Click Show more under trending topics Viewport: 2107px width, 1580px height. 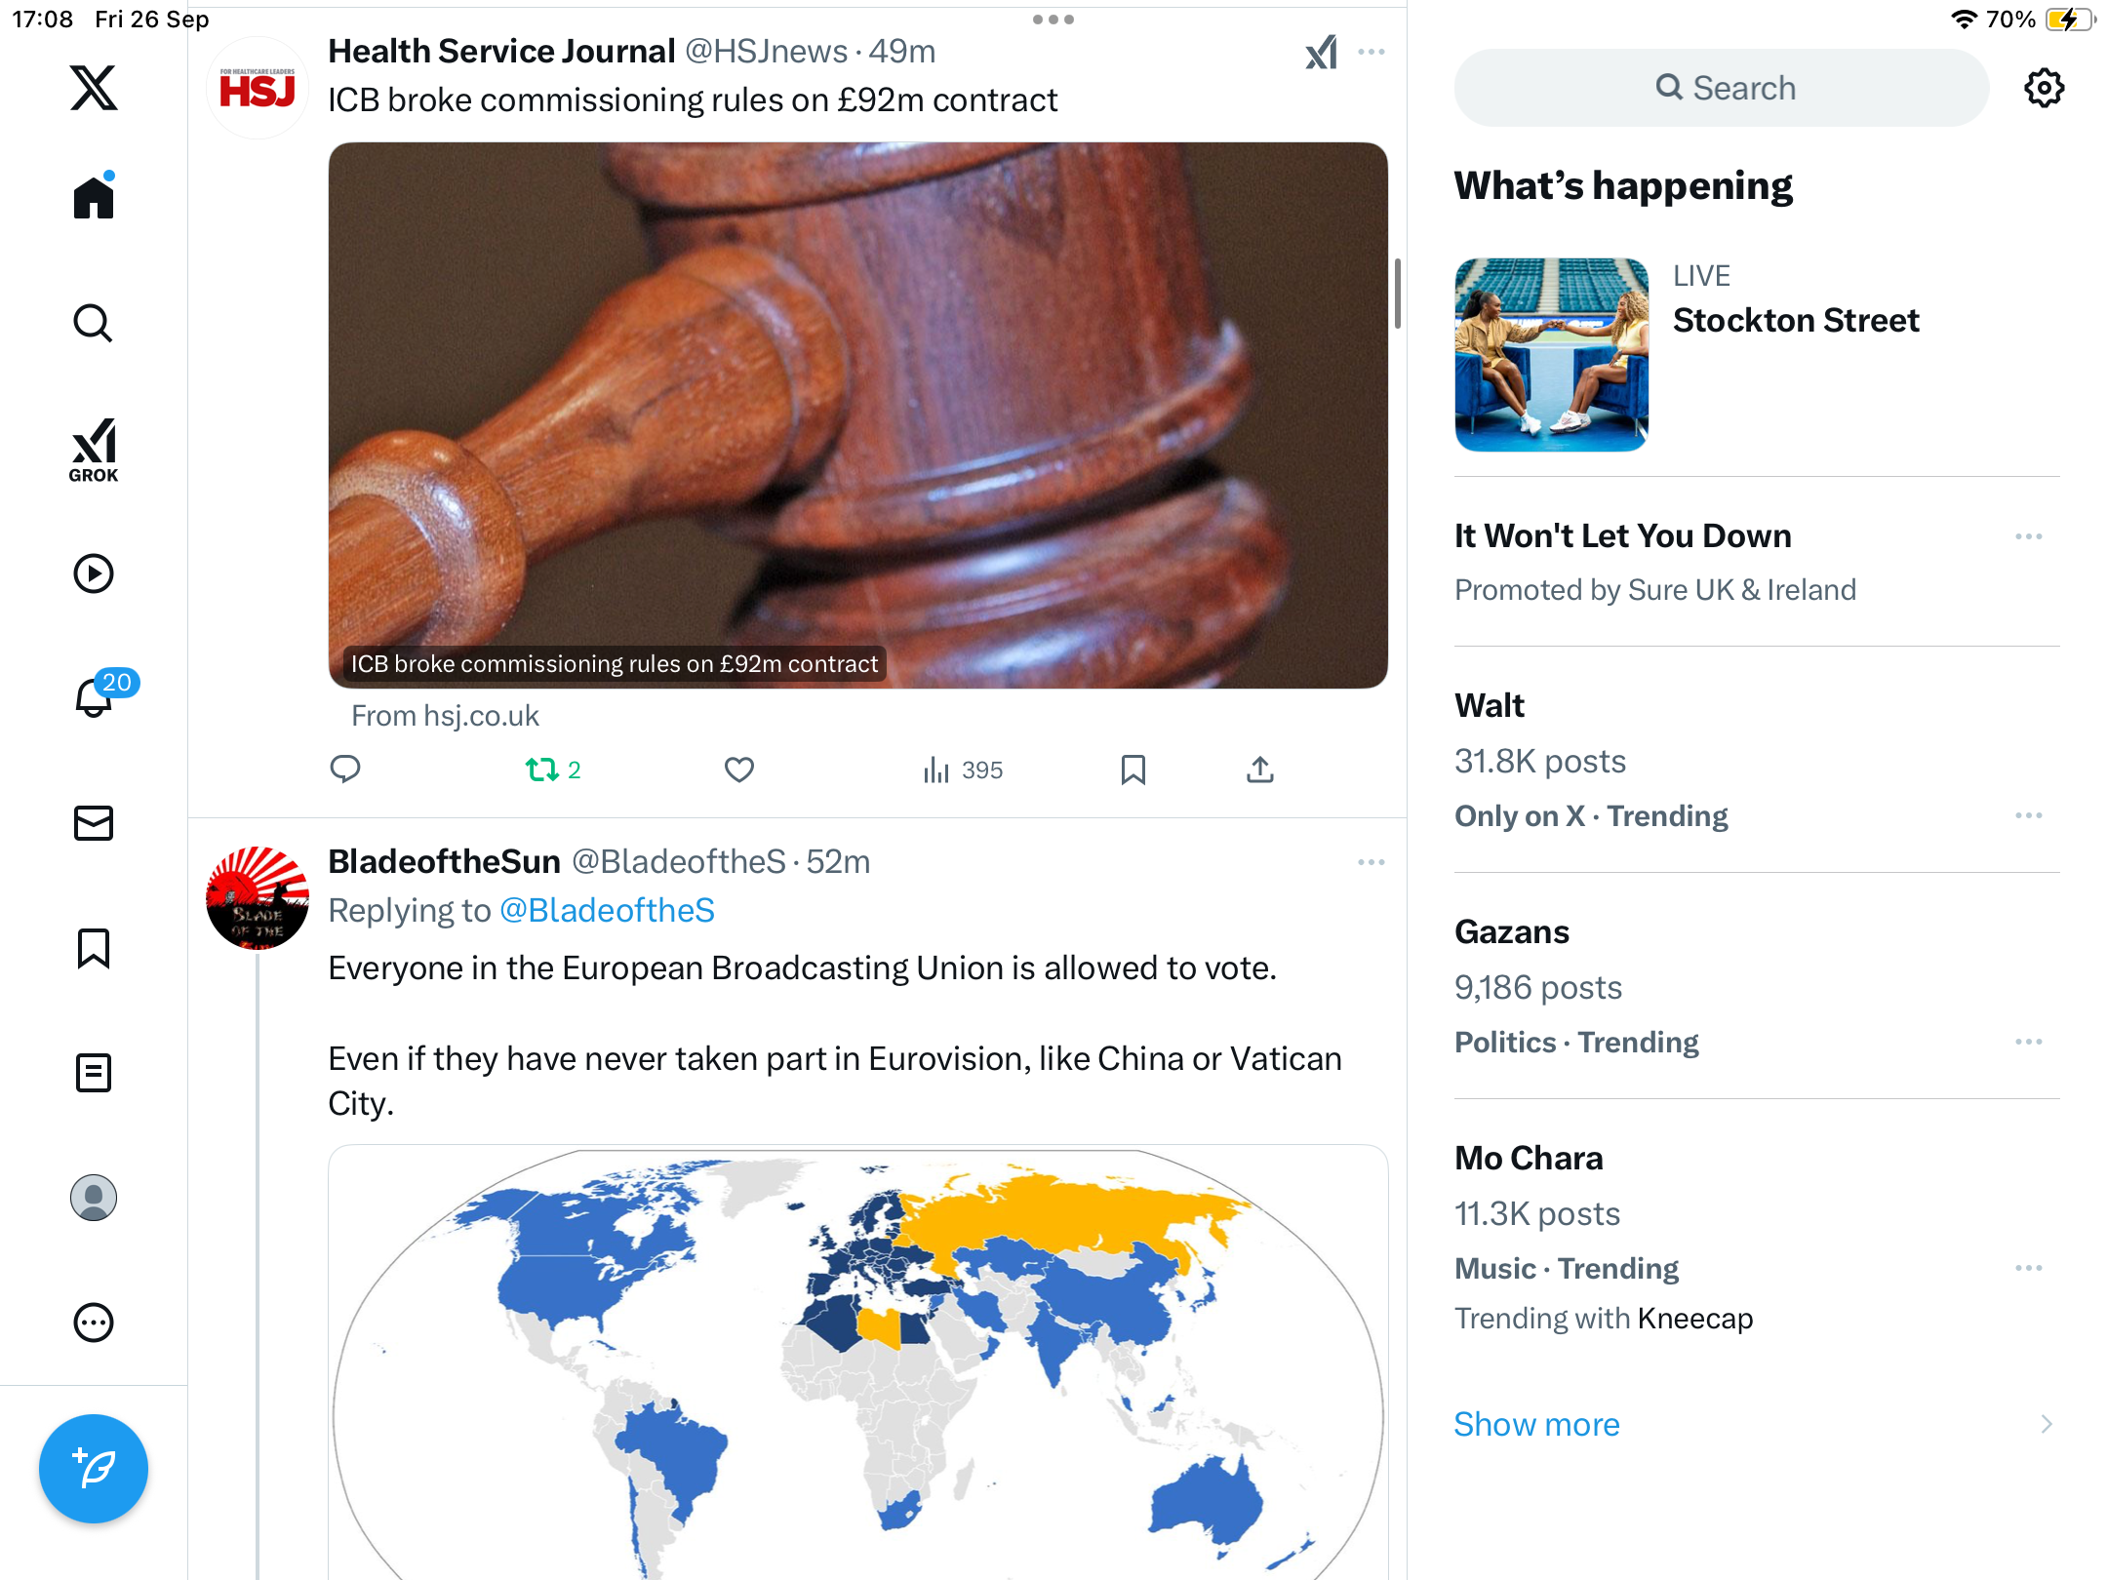1536,1424
